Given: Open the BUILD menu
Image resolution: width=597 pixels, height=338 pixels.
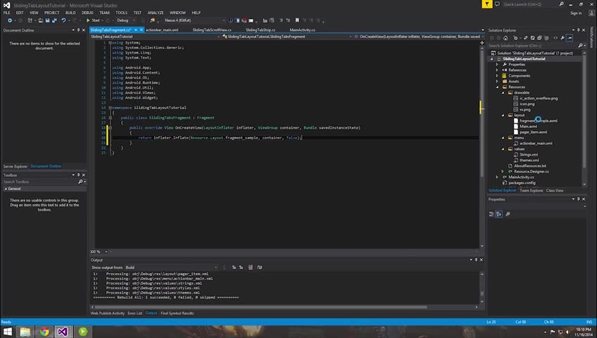Looking at the screenshot, I should click(x=70, y=13).
